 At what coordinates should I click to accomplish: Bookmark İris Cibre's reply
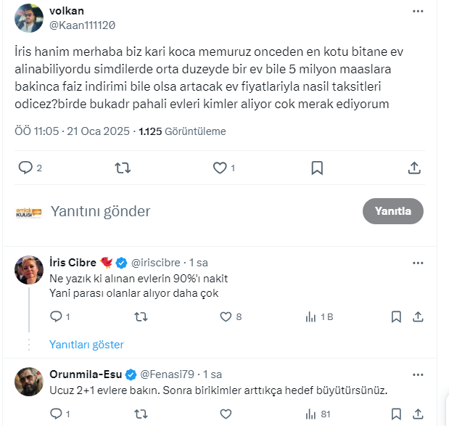pos(396,316)
